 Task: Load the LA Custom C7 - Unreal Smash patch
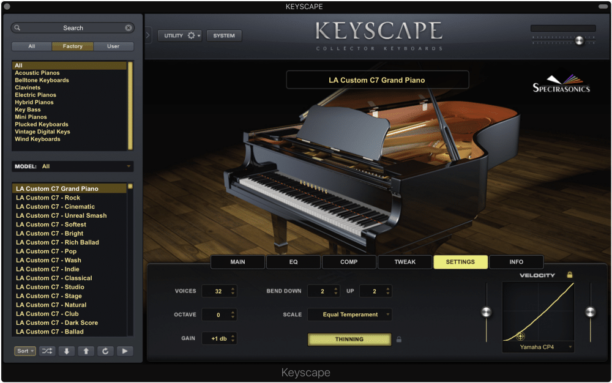pos(61,216)
